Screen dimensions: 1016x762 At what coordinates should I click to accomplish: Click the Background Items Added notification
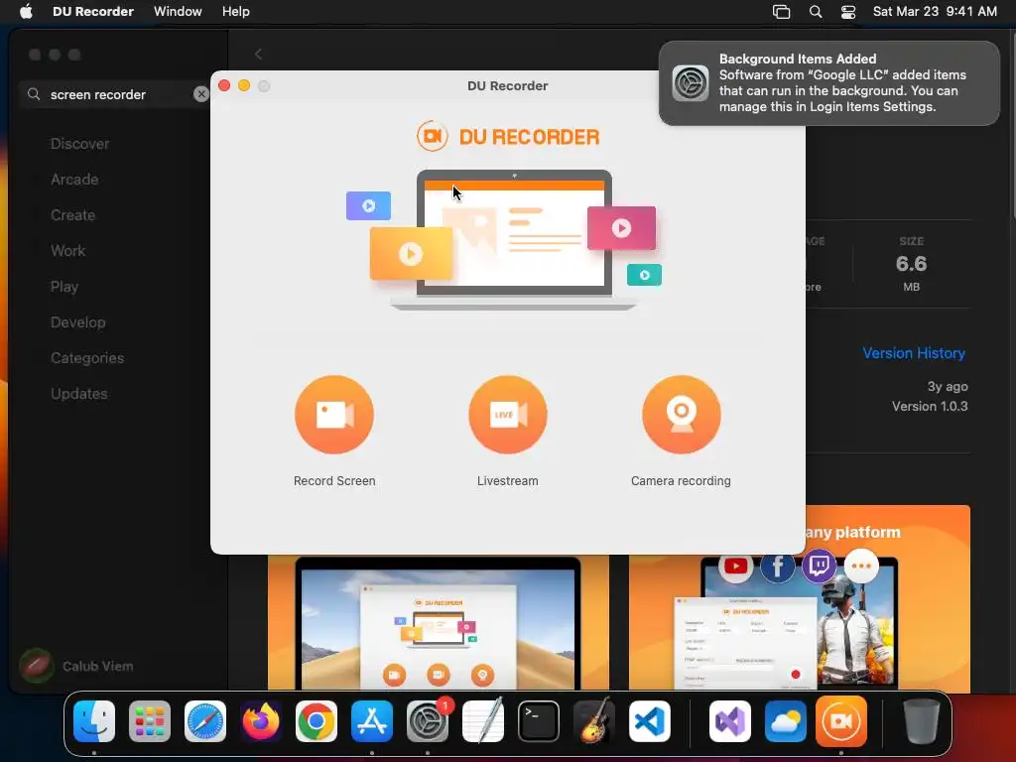pos(829,83)
